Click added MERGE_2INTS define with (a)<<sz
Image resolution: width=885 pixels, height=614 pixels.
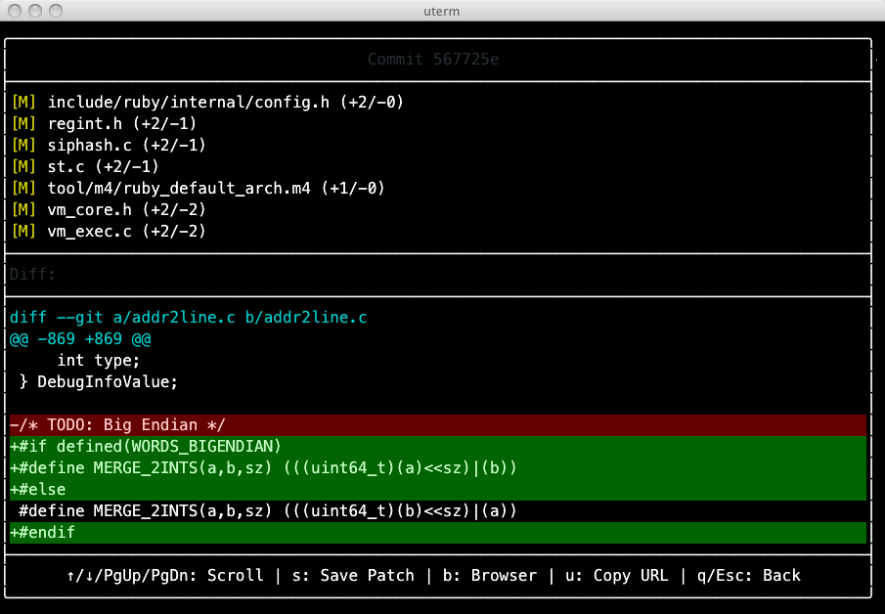[x=438, y=468]
